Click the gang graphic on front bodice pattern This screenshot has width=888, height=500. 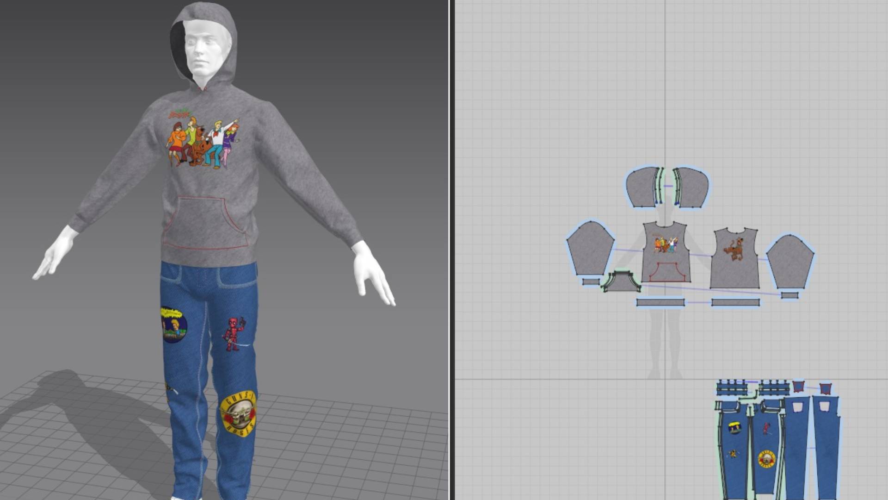point(666,244)
